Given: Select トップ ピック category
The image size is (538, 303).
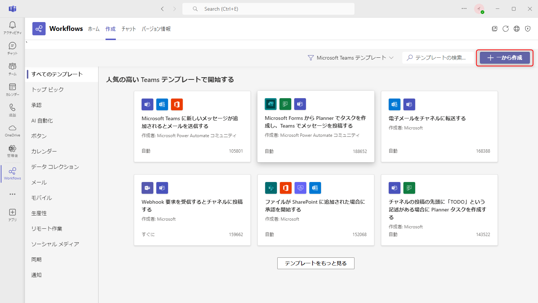Looking at the screenshot, I should (62, 90).
